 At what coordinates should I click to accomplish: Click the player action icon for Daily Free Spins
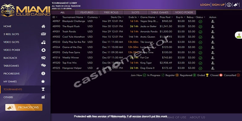tap(213, 53)
